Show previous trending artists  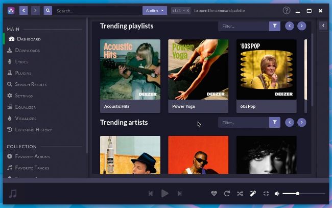click(290, 123)
